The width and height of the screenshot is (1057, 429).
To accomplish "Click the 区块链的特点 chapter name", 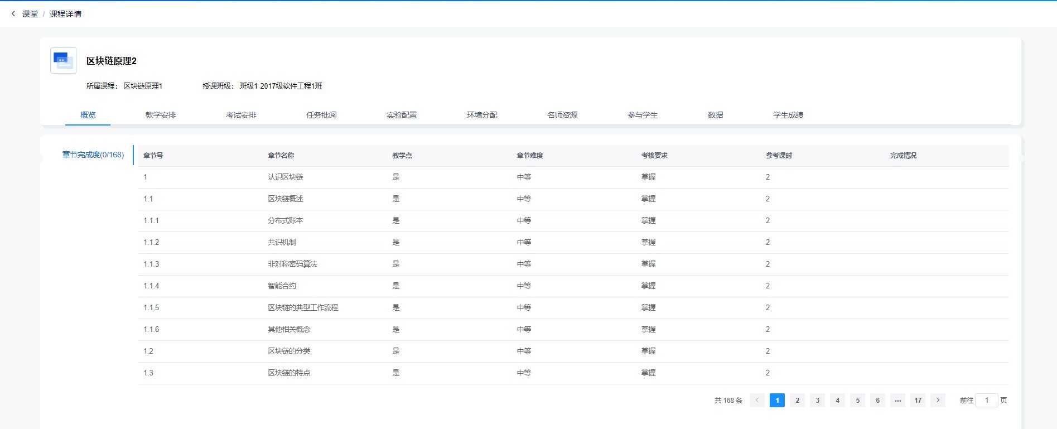I will click(289, 373).
